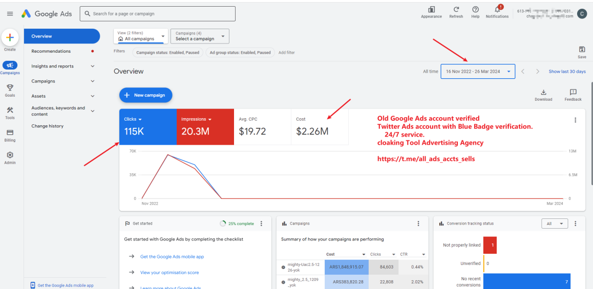Select the Cost scorecard

320,126
